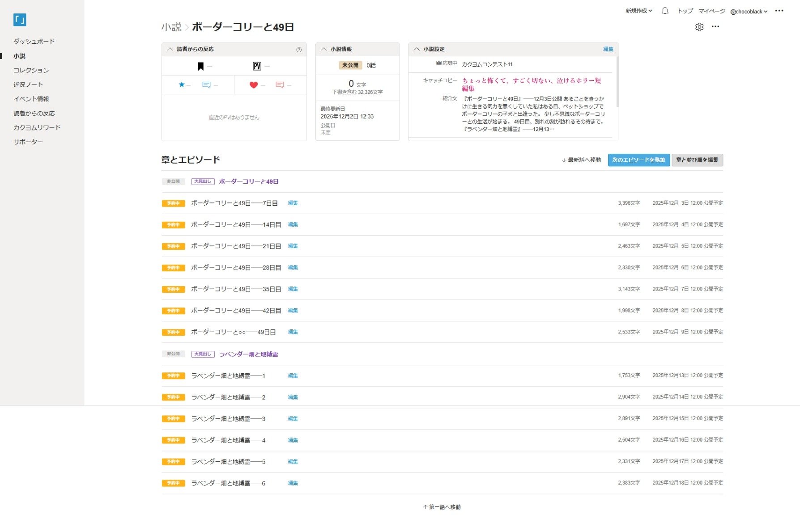Collapse the 読者からの反応 panel
Screen dimensions: 800x527
(x=170, y=49)
